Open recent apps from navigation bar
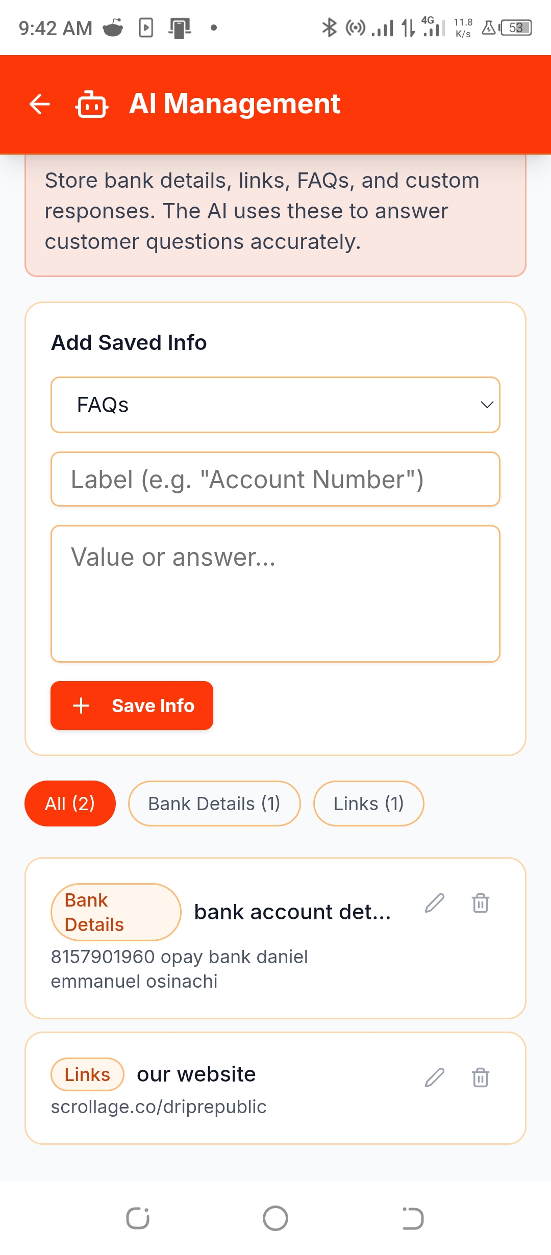 pos(138,1218)
